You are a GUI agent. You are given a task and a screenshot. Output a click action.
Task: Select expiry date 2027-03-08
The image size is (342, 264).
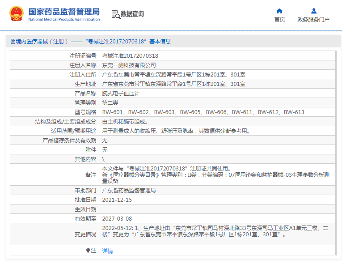coord(117,219)
